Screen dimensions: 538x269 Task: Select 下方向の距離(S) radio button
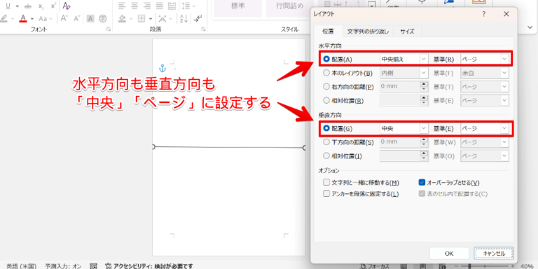[326, 142]
